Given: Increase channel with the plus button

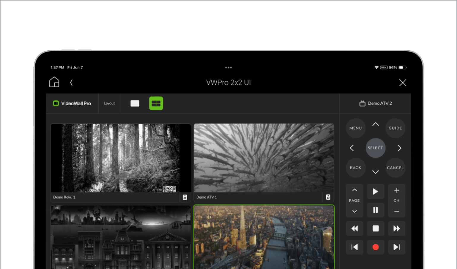Looking at the screenshot, I should (396, 190).
